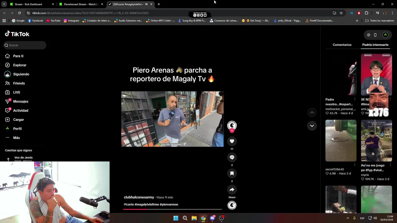The image size is (397, 223).
Task: Open Online MP3 Cutter bookmark
Action: coord(160,21)
